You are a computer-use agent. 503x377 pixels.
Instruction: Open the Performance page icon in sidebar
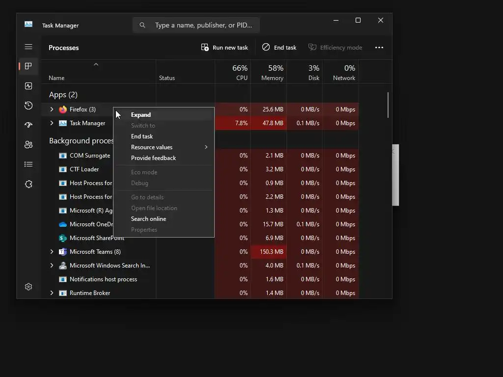[28, 86]
